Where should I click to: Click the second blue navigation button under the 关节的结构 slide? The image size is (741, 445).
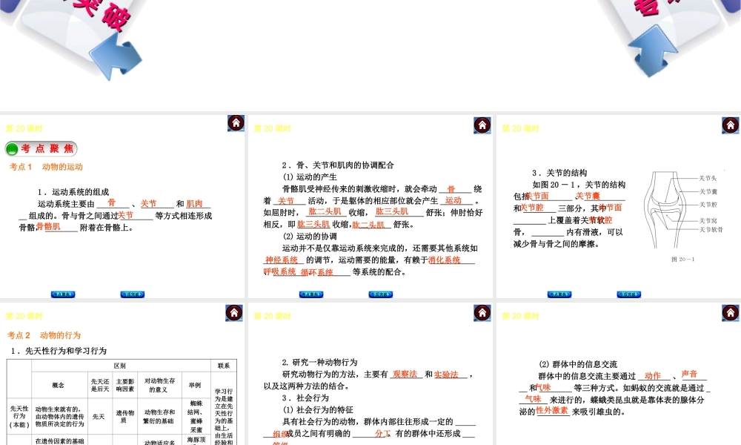pos(628,294)
